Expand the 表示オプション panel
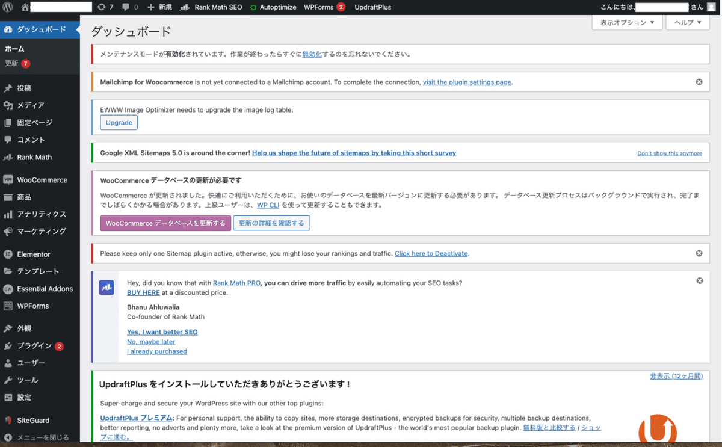Screen dimensions: 722x447 [x=627, y=22]
